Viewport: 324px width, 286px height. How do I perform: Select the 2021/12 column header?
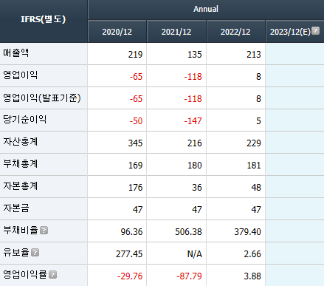[x=176, y=32]
